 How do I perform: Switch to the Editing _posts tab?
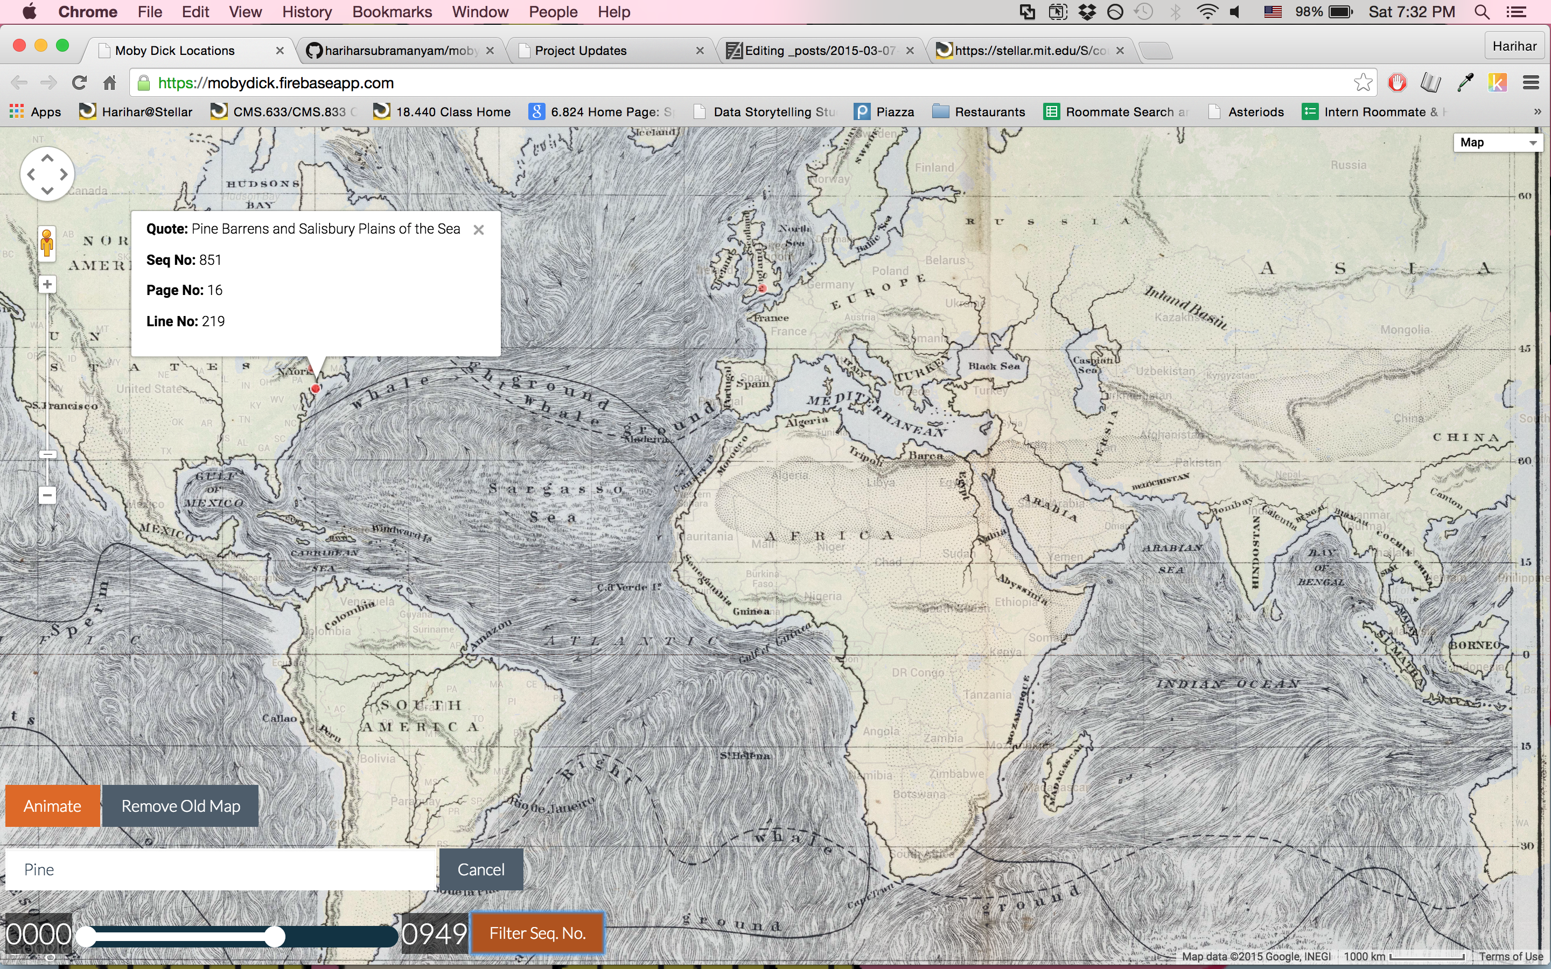point(820,51)
